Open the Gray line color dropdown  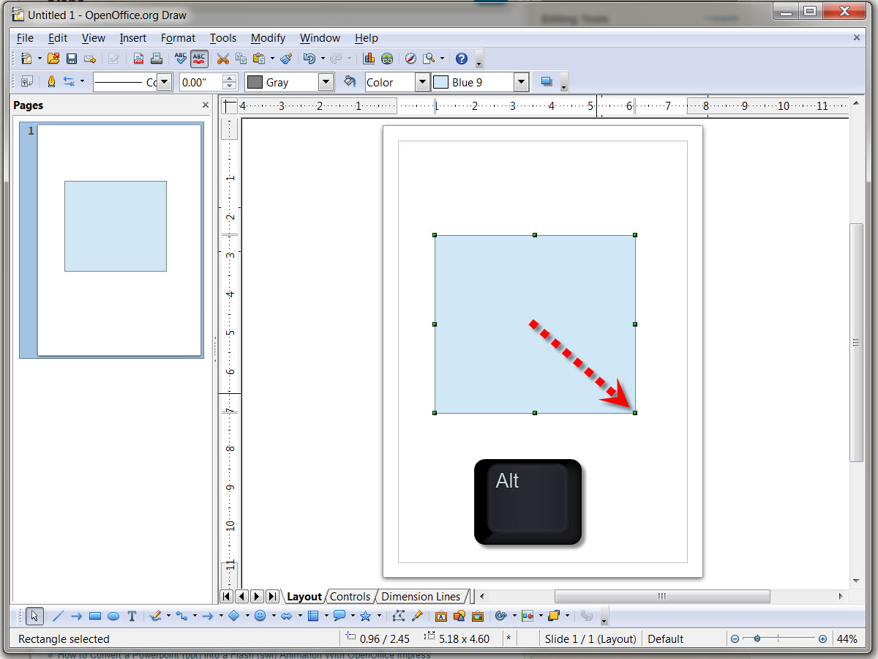pyautogui.click(x=325, y=82)
